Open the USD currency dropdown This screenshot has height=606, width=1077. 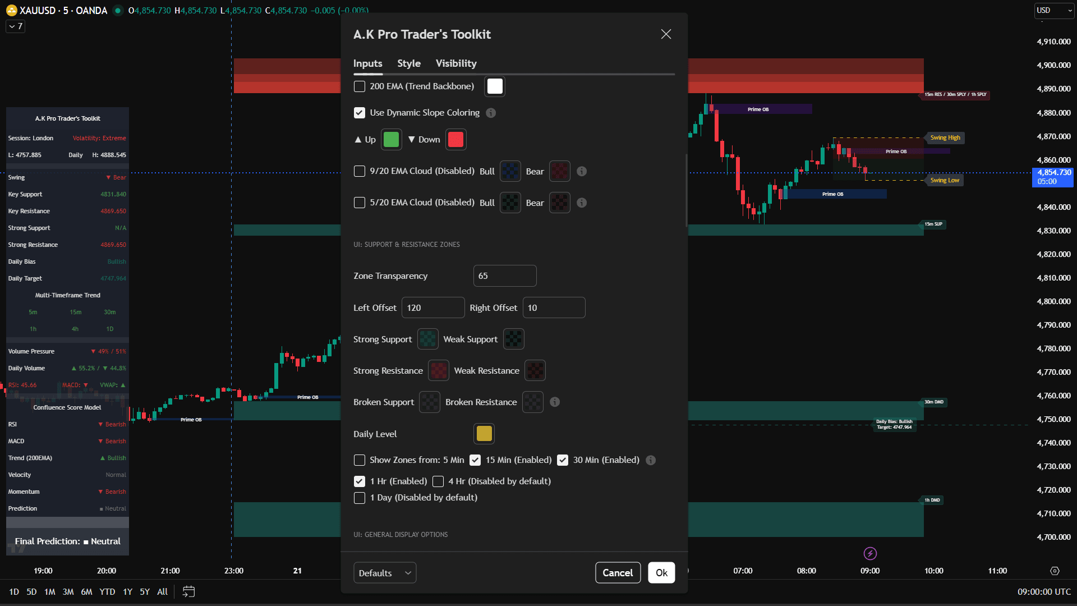tap(1053, 10)
